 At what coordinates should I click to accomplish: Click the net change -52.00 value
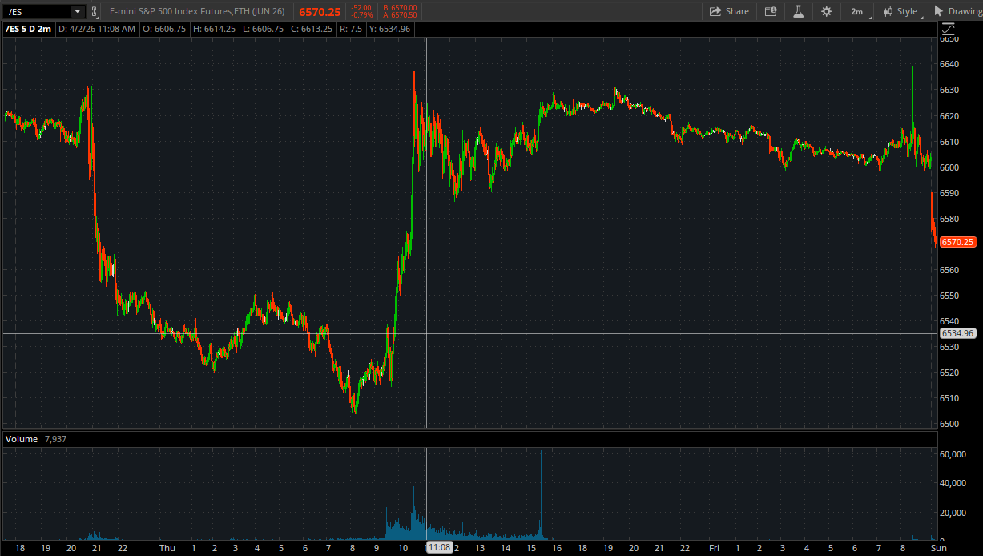[362, 8]
